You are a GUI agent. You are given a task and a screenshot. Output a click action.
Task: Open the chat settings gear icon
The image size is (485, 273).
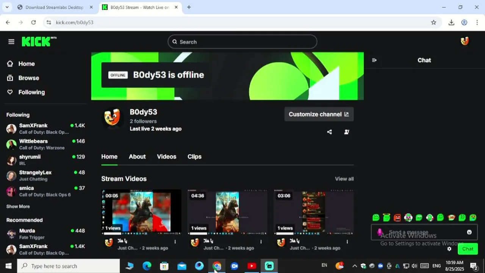(x=449, y=249)
